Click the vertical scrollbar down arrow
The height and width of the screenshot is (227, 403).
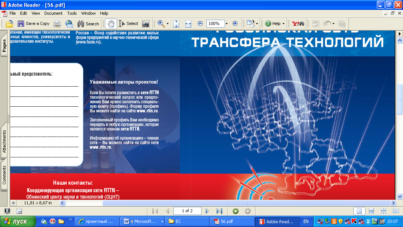[400, 197]
